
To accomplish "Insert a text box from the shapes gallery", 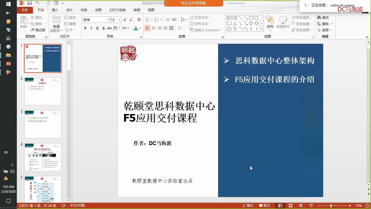I will pos(230,18).
